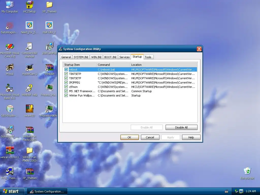Switch to the WIN.INI tab

(x=96, y=57)
